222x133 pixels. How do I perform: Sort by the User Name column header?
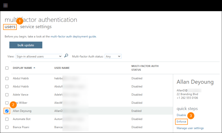click(x=62, y=68)
